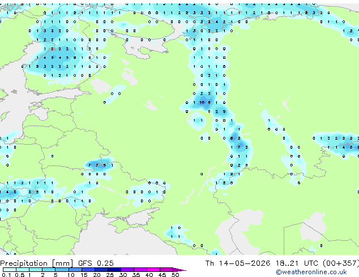Click the "GFS" model label
This screenshot has width=359, height=277.
[85, 263]
